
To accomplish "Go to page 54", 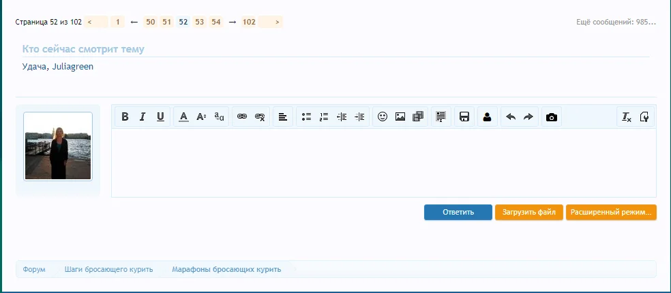I will pos(216,22).
